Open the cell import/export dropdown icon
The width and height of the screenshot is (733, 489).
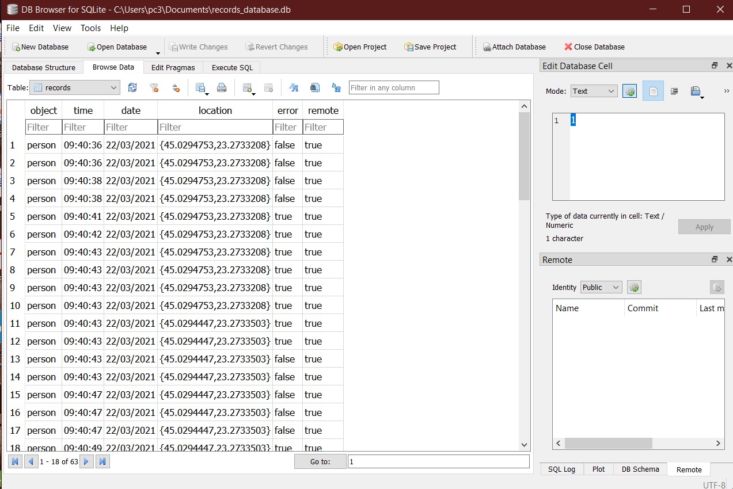[x=697, y=91]
